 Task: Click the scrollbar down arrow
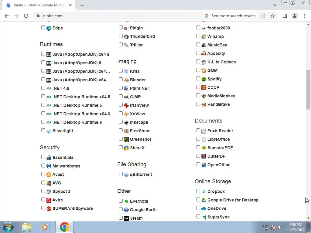click(x=308, y=218)
